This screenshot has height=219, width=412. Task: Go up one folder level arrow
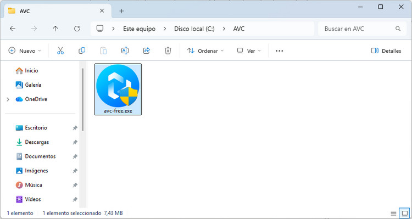click(x=55, y=29)
